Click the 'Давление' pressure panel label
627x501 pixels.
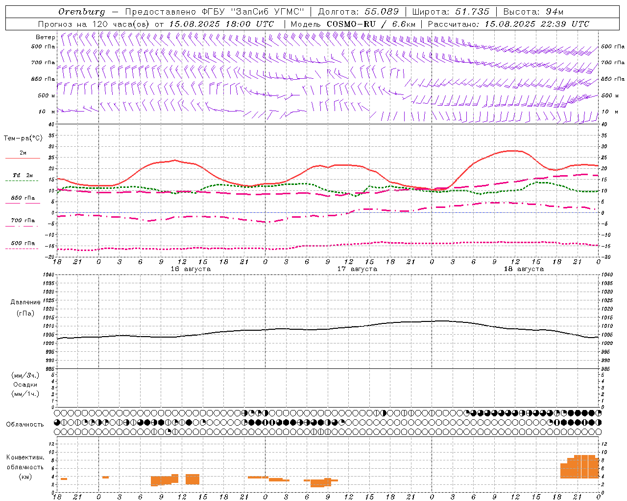(25, 302)
